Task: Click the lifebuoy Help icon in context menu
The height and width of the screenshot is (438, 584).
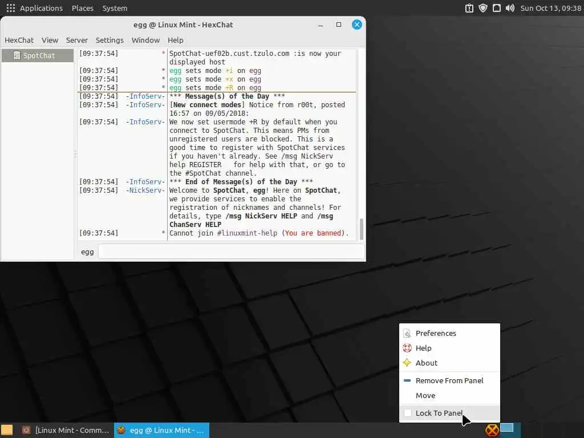Action: pyautogui.click(x=407, y=348)
